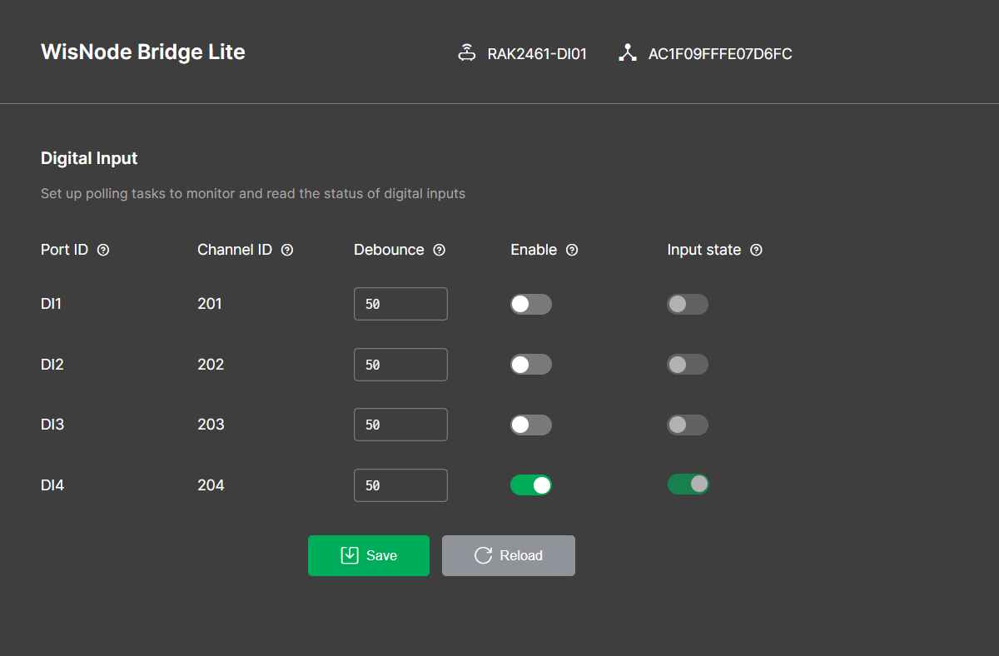This screenshot has height=656, width=999.
Task: Click channel ID 202
Action: point(211,365)
